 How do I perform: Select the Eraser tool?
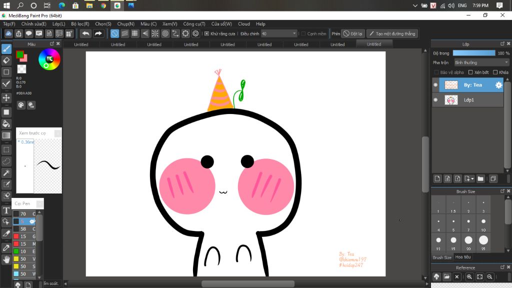click(6, 60)
